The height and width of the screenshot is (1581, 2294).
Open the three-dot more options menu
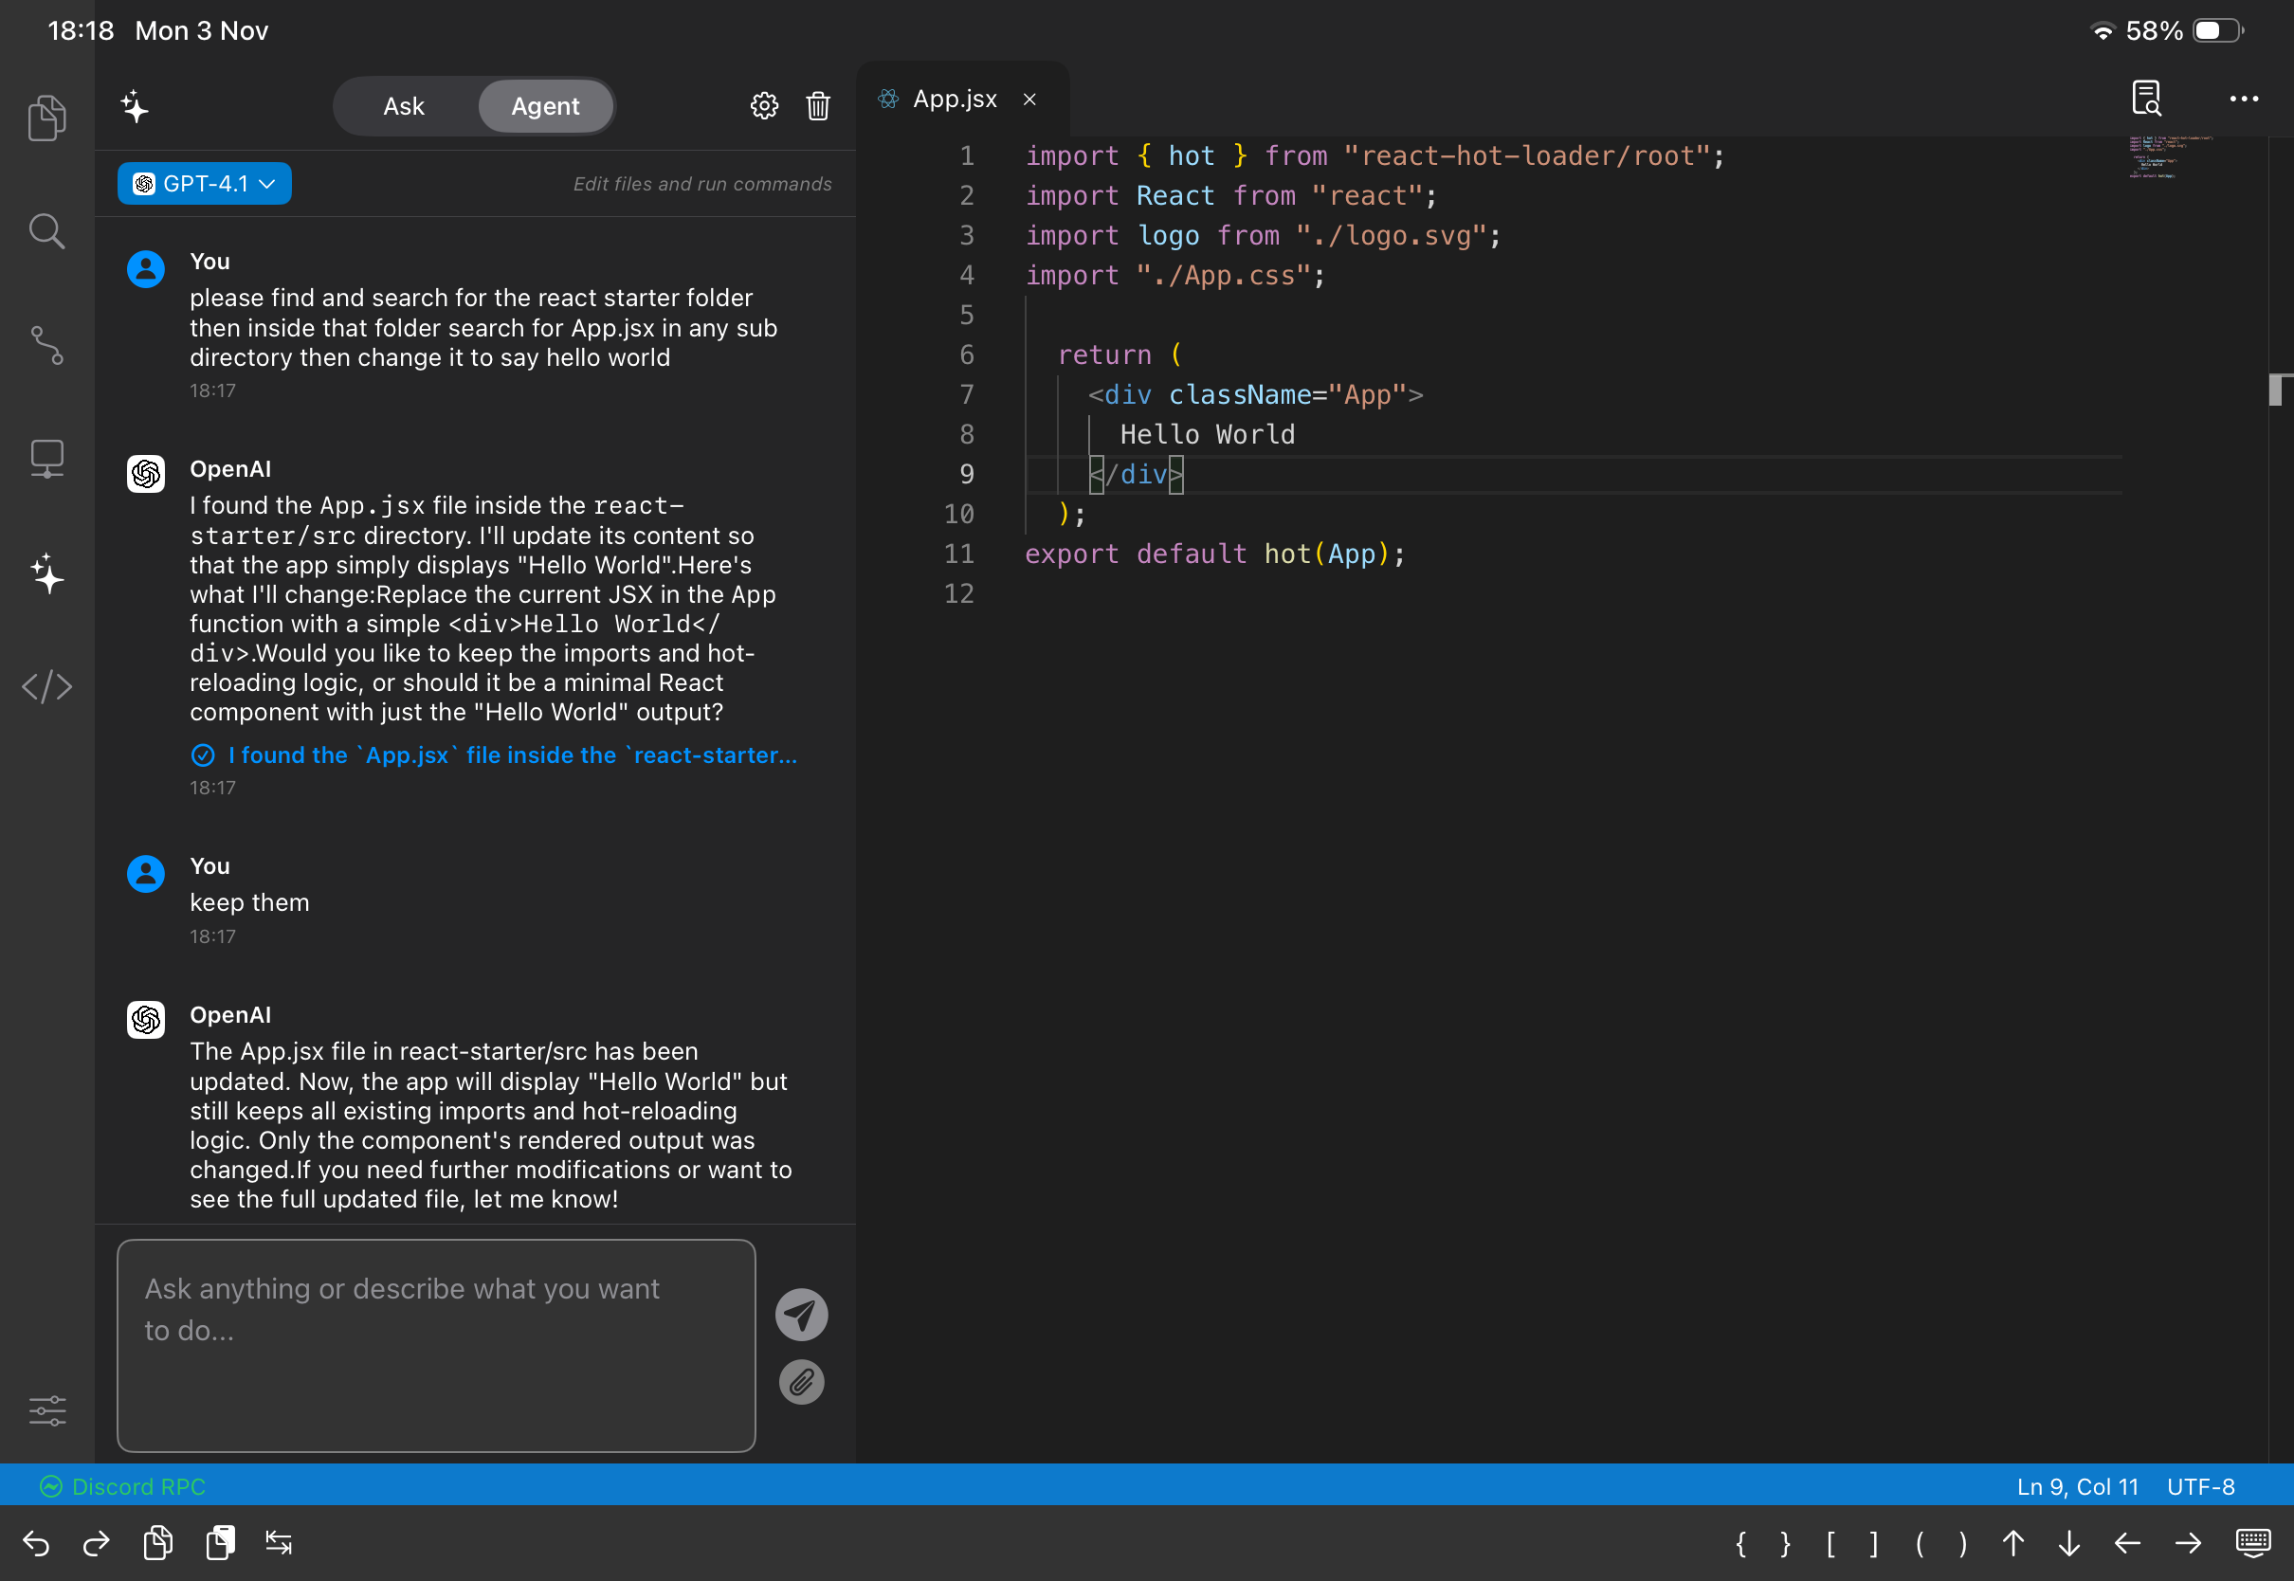click(x=2244, y=100)
